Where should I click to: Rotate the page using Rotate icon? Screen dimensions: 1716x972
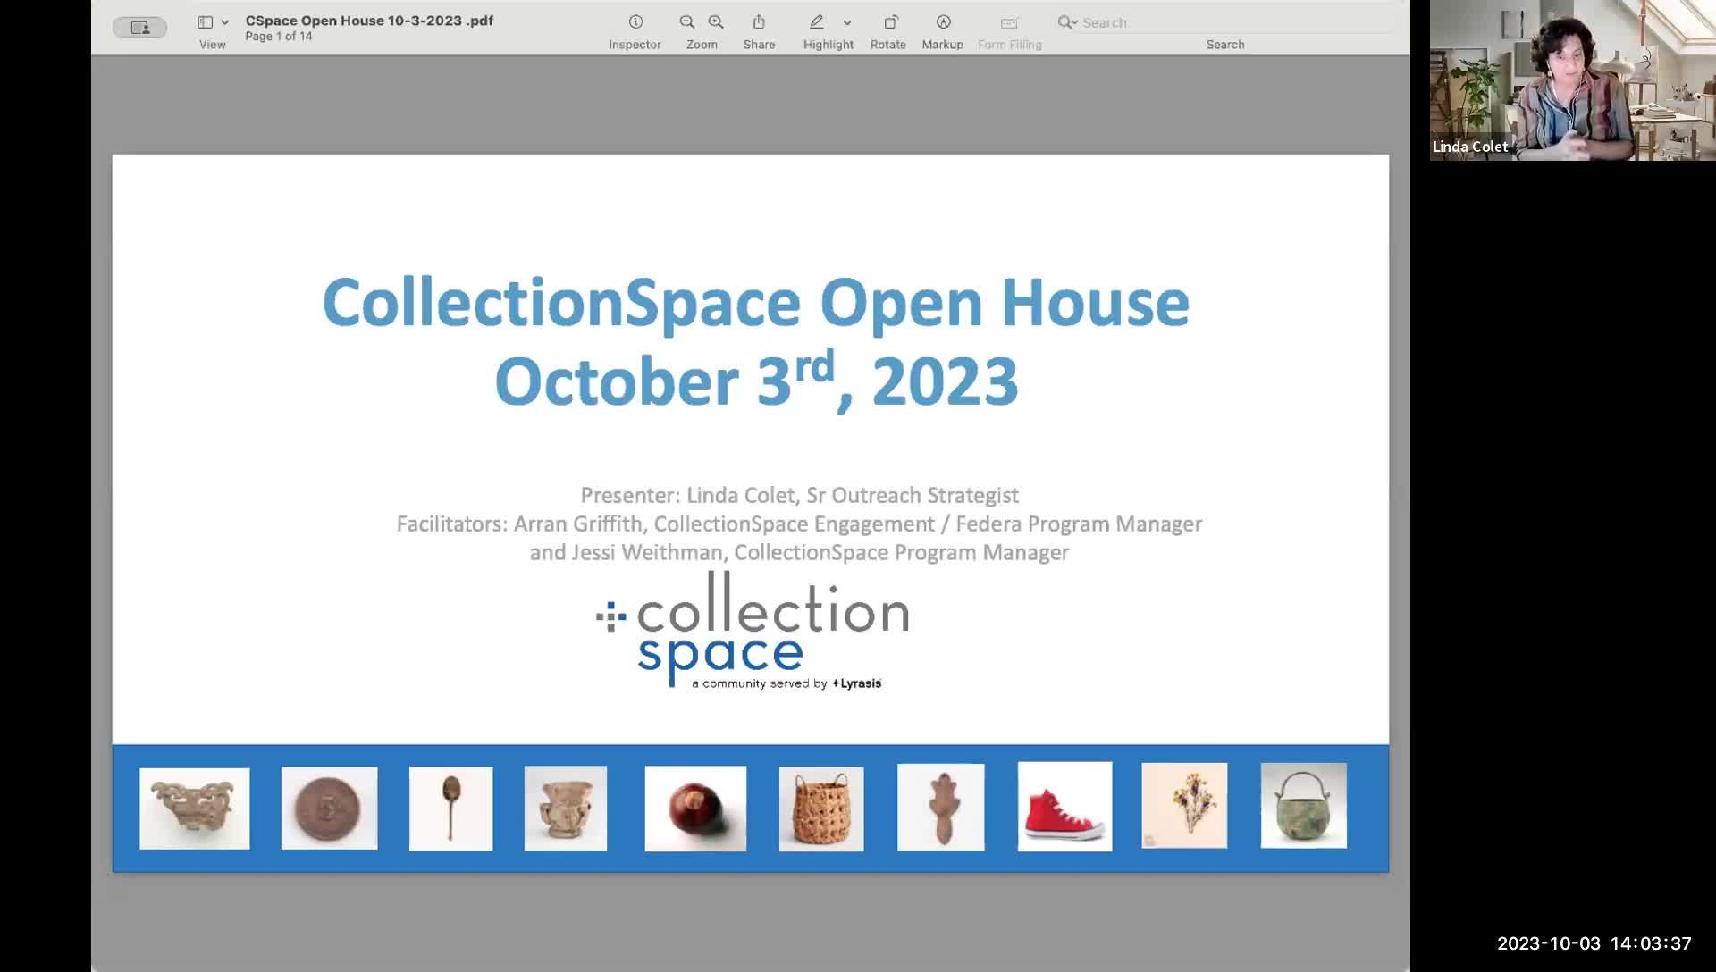[890, 22]
